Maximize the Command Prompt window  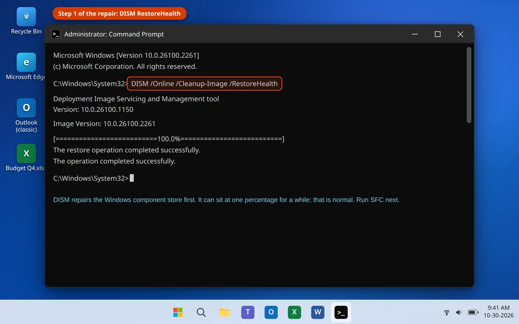click(437, 34)
